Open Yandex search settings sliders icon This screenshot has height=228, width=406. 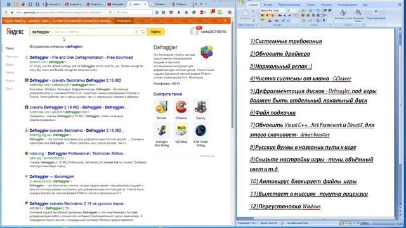143,32
